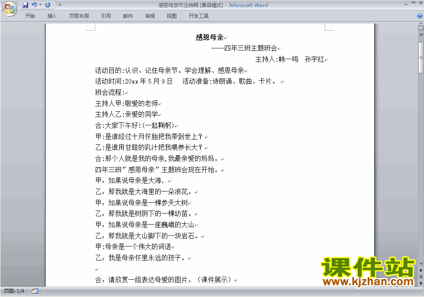Click the macro recording icon in status bar
This screenshot has height=297, width=424.
35,291
